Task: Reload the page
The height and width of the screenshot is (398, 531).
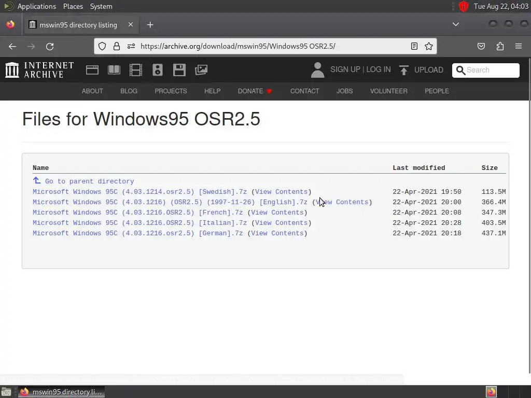Action: pyautogui.click(x=50, y=46)
